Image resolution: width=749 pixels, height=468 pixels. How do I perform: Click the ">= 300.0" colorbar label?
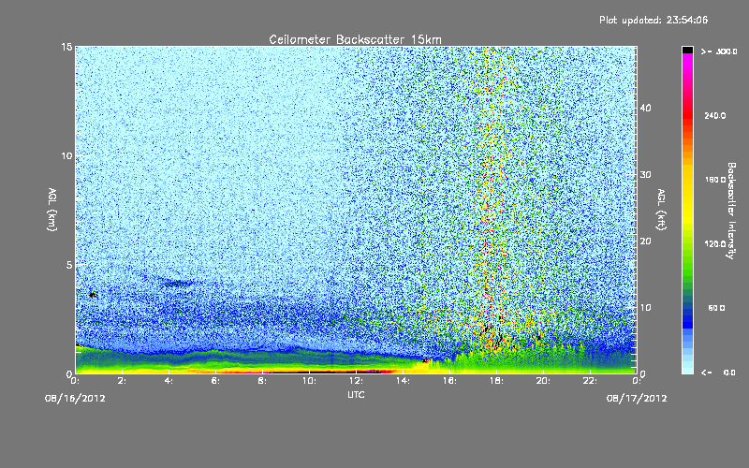pyautogui.click(x=719, y=51)
